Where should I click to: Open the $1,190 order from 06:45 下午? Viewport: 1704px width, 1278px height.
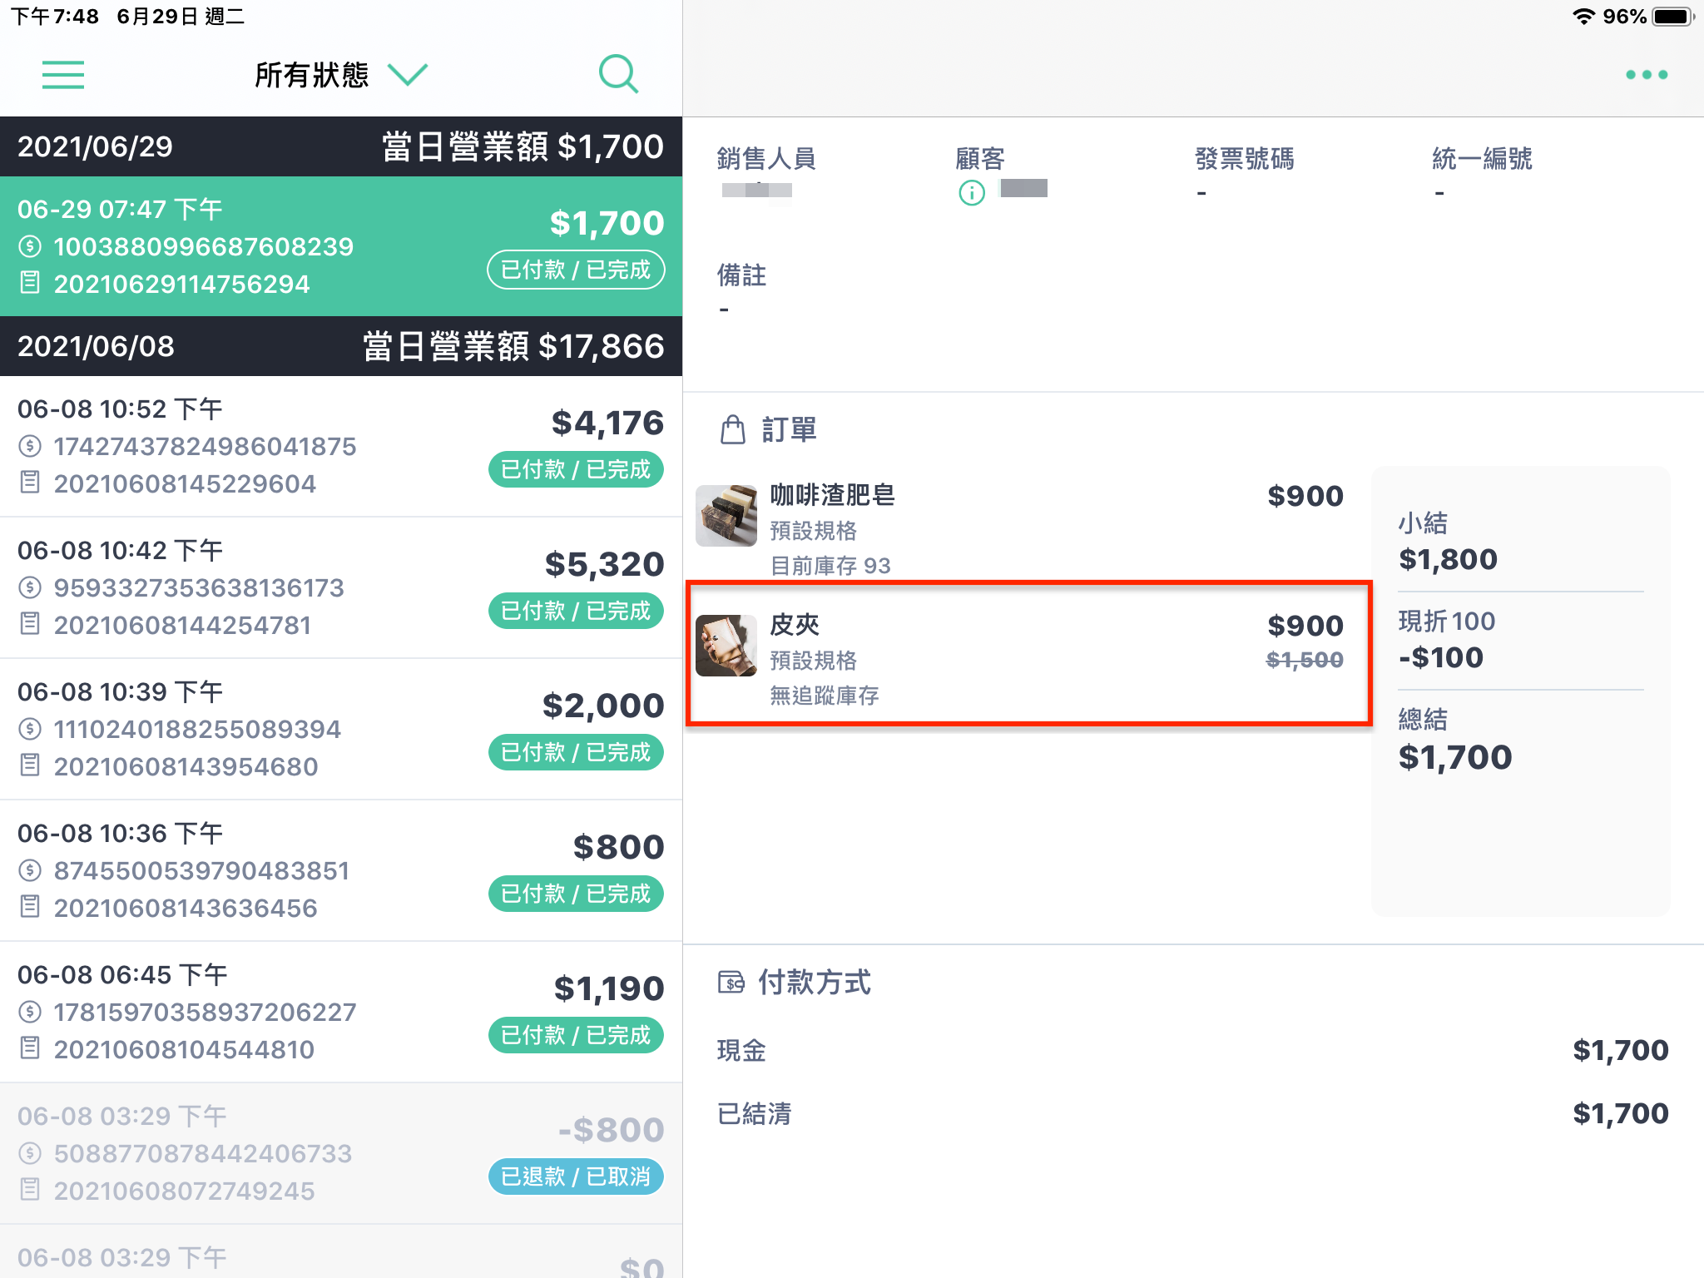click(341, 1013)
